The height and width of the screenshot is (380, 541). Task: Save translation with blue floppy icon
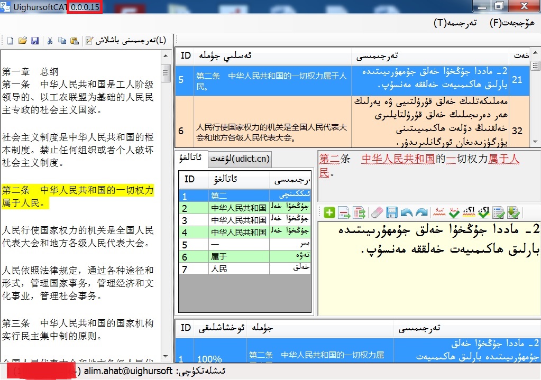[392, 212]
